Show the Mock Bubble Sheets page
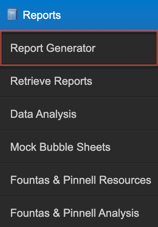This screenshot has width=158, height=227. pos(79,147)
